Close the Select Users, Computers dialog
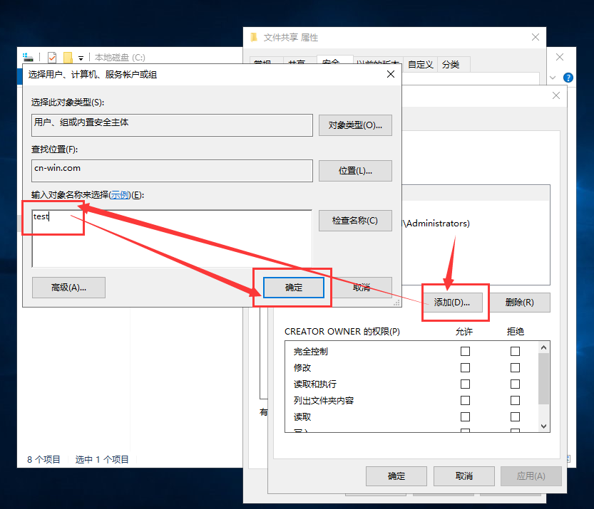The width and height of the screenshot is (594, 509). (391, 74)
